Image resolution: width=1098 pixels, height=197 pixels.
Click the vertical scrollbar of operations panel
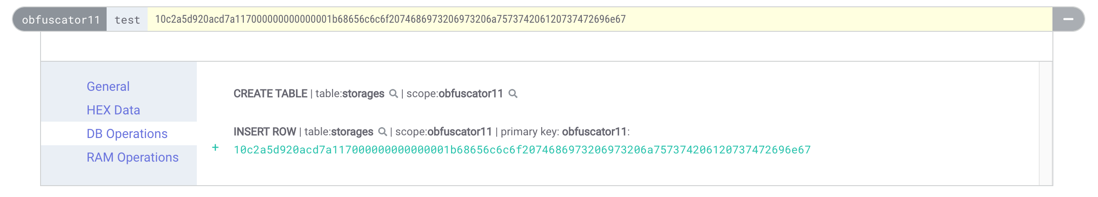(x=1046, y=123)
